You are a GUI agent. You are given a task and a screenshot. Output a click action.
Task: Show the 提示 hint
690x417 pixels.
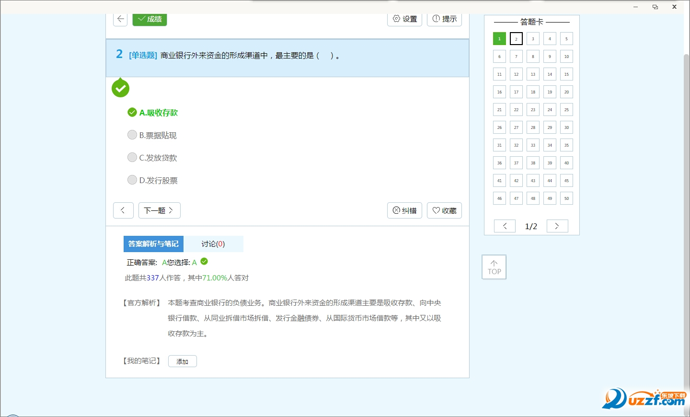pyautogui.click(x=444, y=19)
